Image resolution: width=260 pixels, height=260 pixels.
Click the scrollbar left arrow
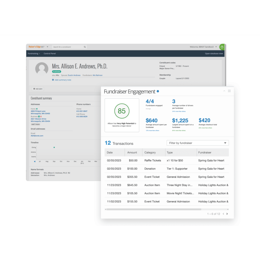105,209
